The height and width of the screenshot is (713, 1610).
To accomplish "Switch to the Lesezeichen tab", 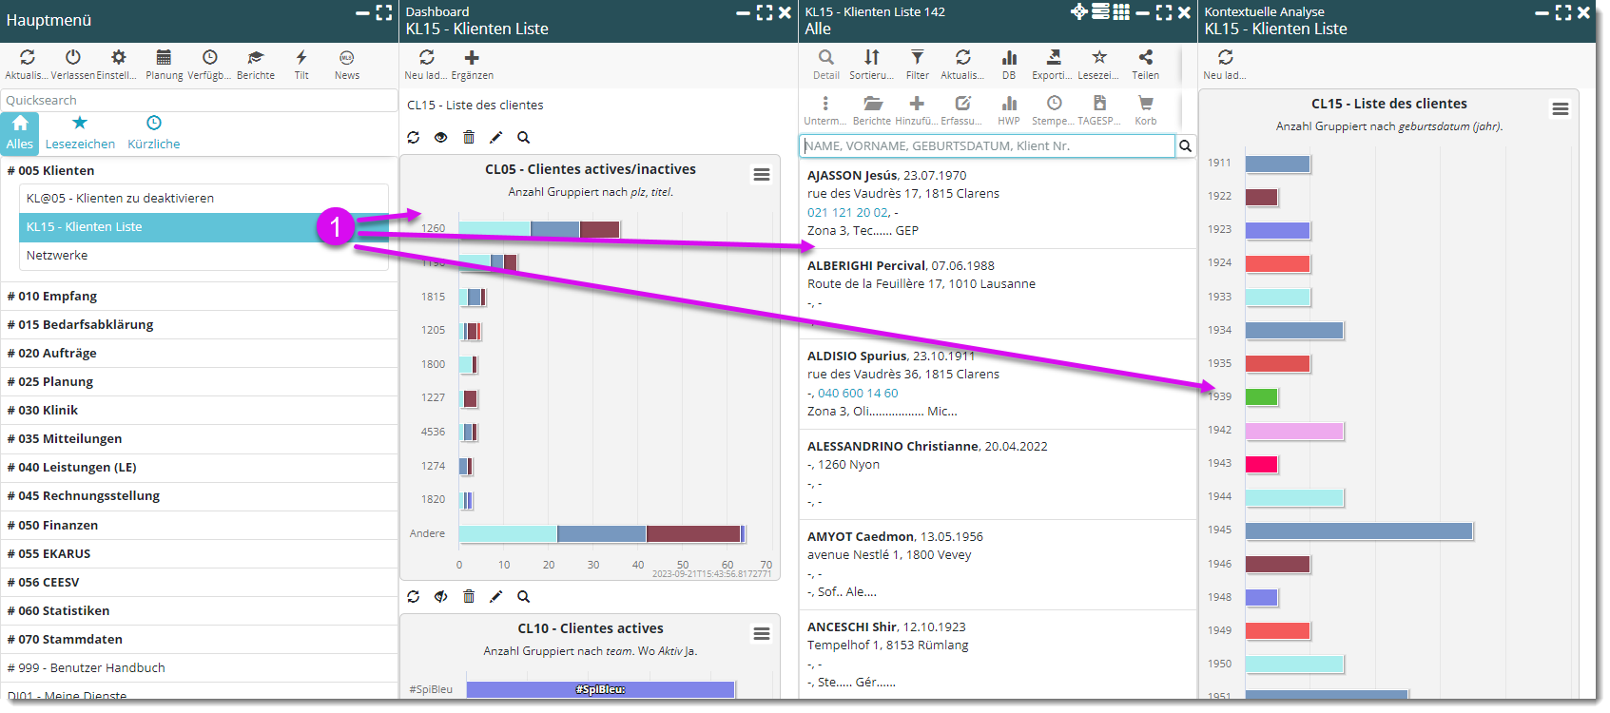I will click(x=80, y=133).
